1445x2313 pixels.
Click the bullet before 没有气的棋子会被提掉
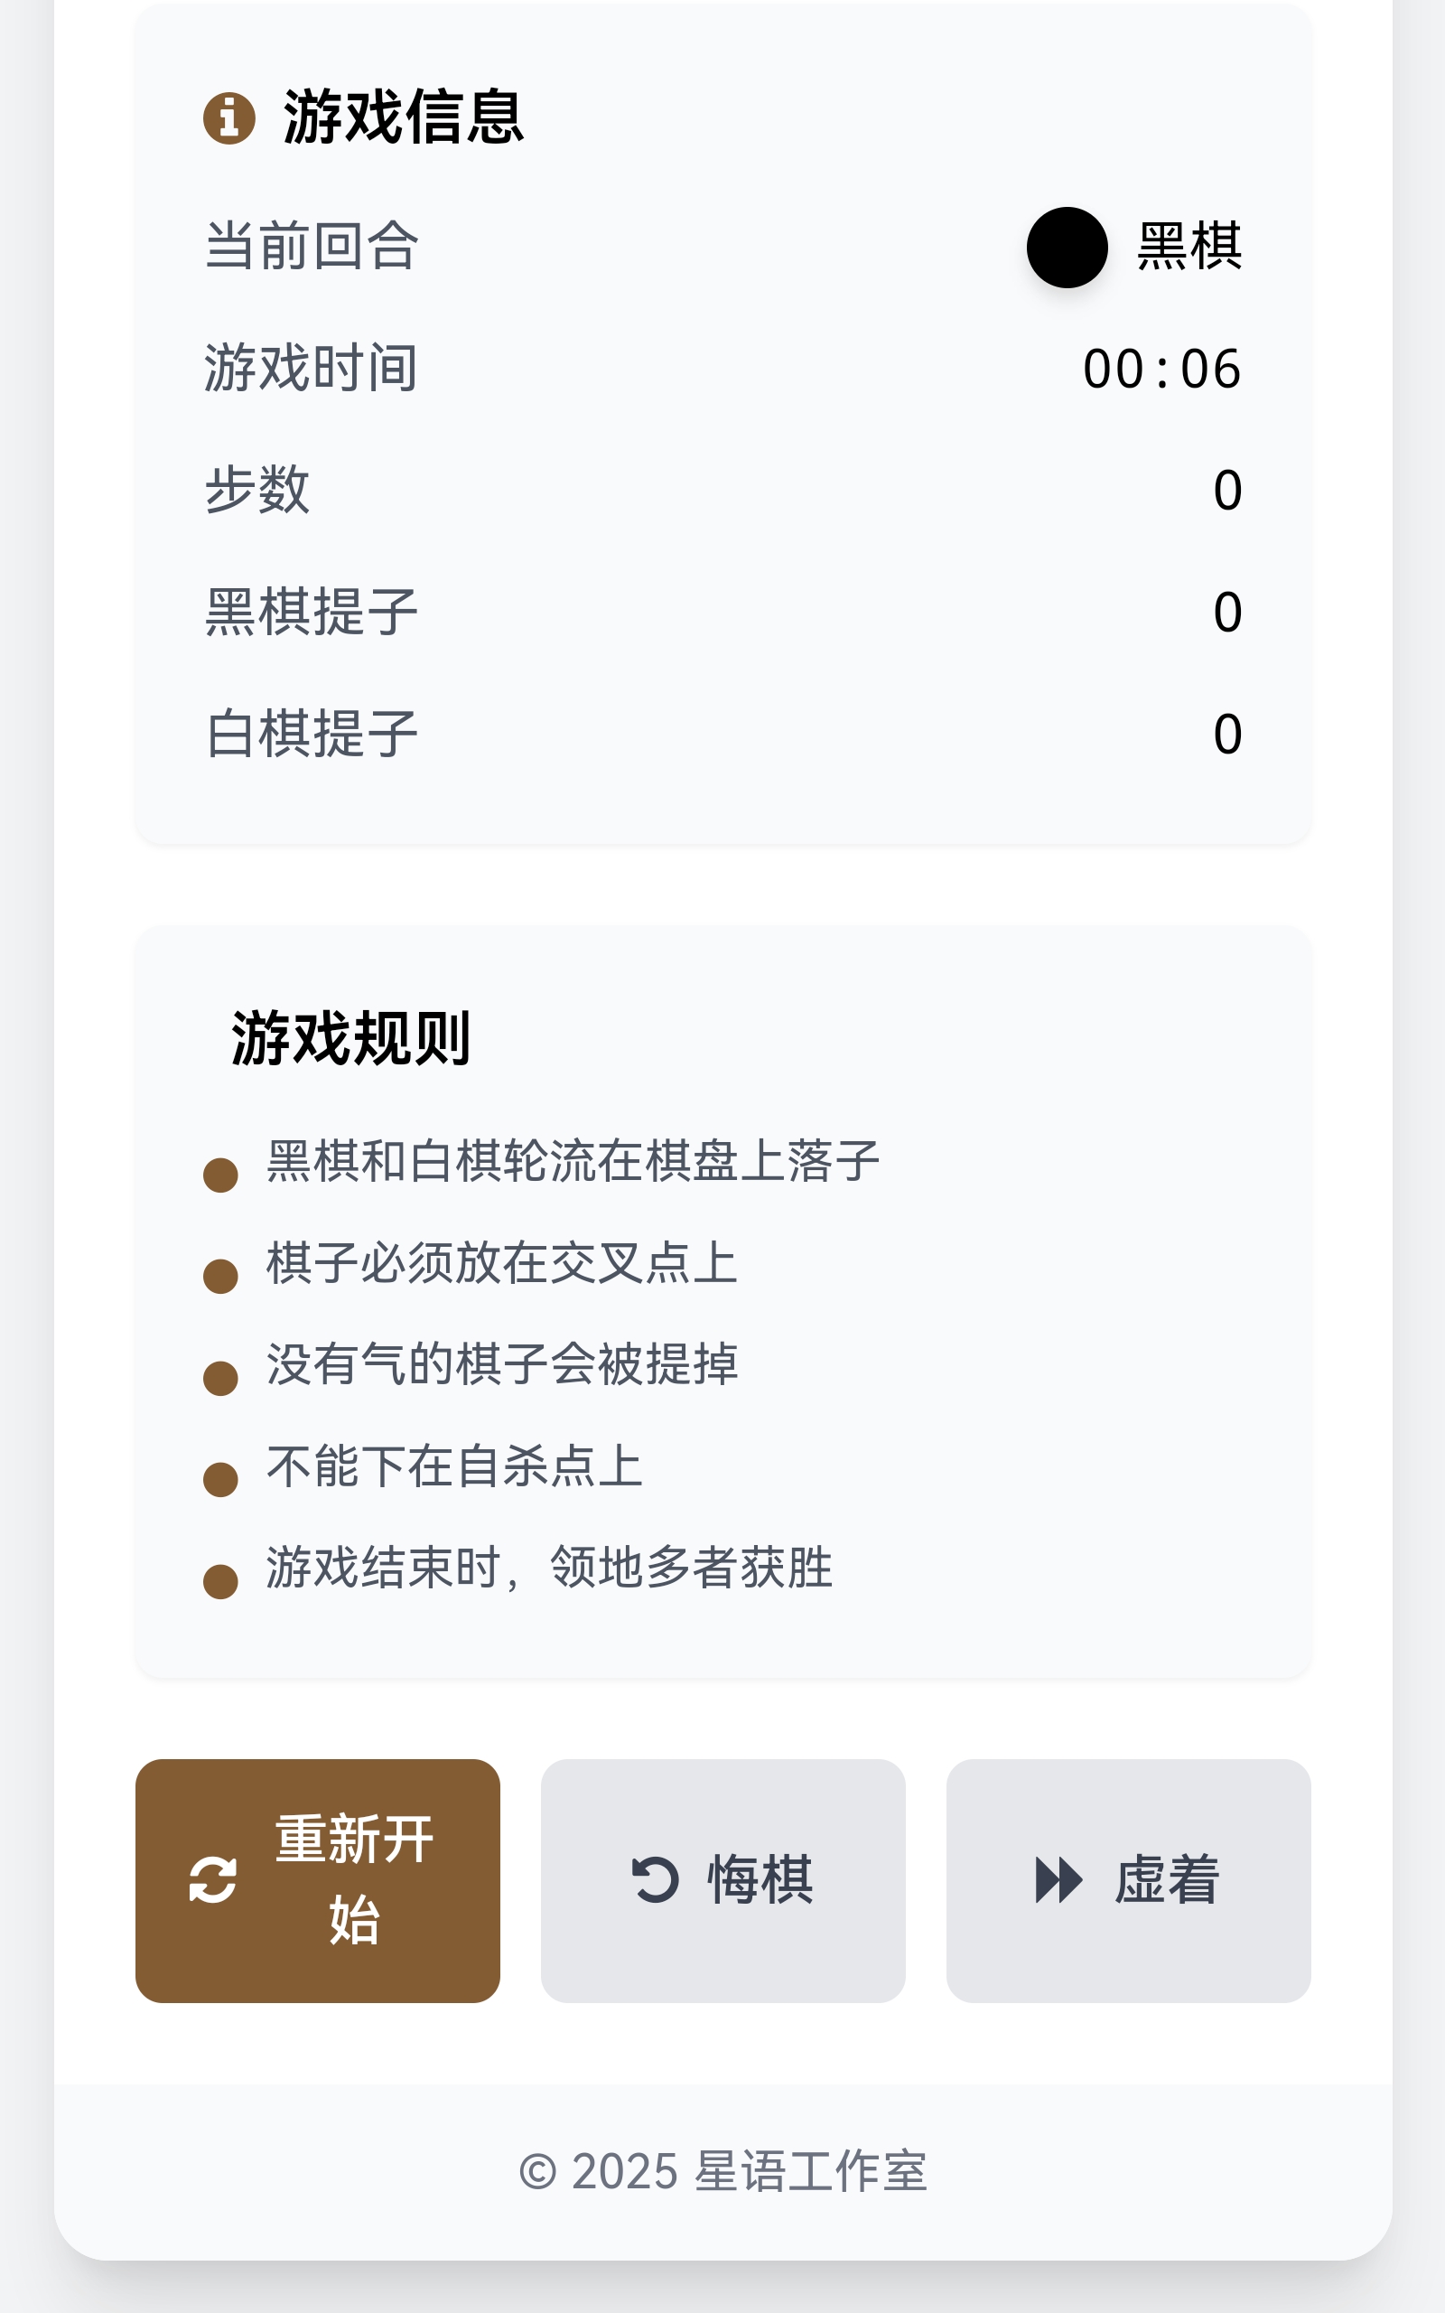point(220,1378)
